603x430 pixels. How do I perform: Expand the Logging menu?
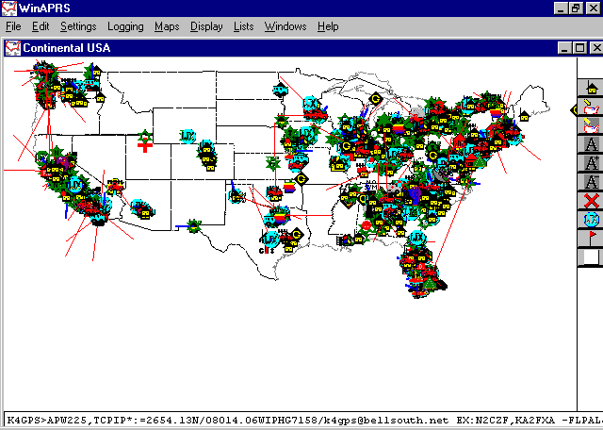tap(125, 26)
